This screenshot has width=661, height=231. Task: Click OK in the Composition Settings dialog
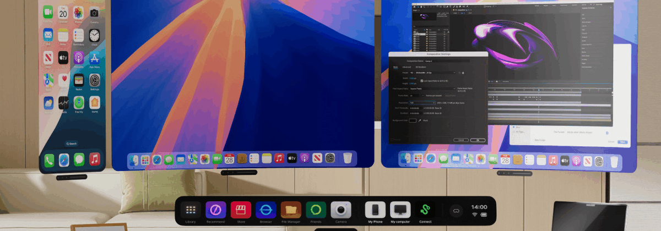click(x=478, y=140)
